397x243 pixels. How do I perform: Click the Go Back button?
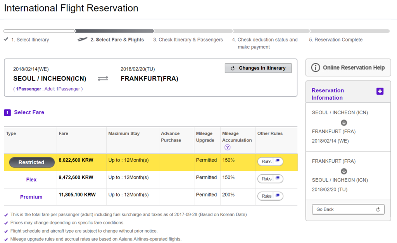pyautogui.click(x=348, y=209)
